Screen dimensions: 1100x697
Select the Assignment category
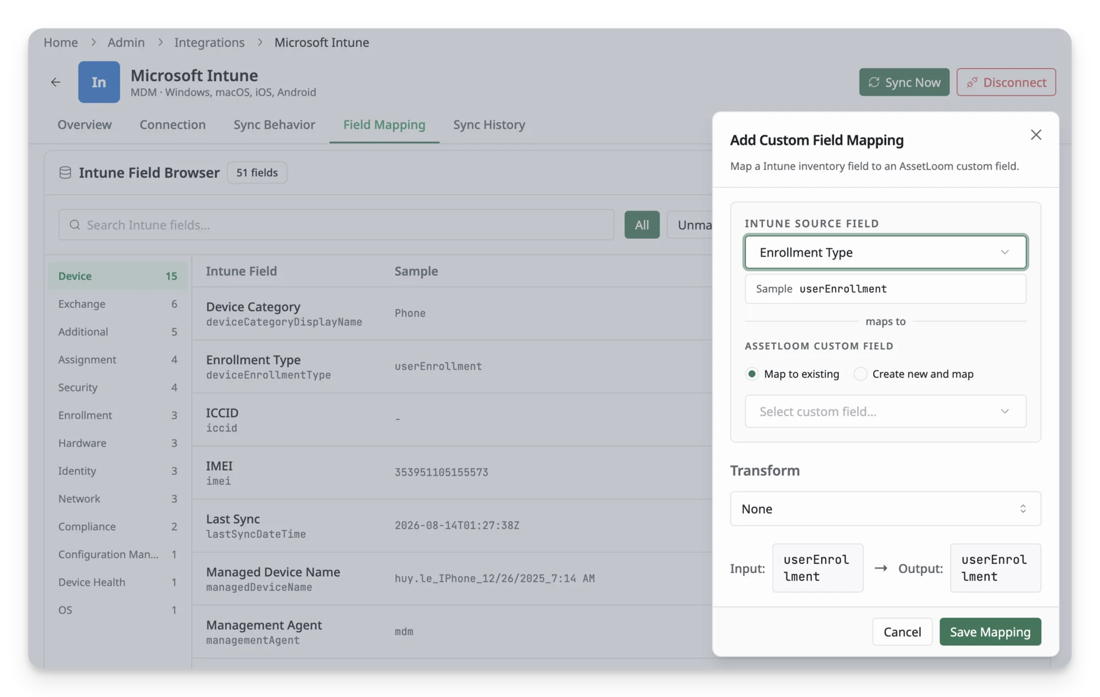(117, 359)
